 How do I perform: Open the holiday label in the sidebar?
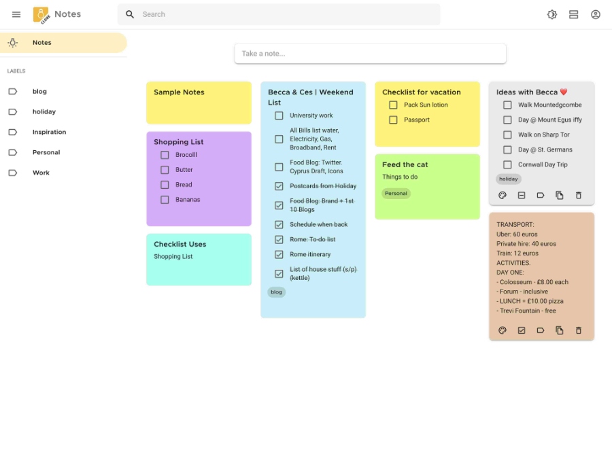click(x=44, y=111)
